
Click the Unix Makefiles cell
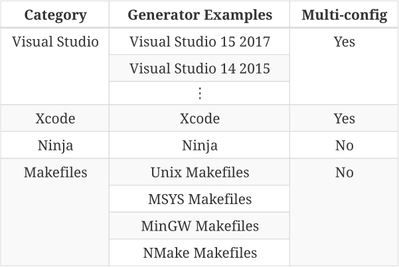pos(200,172)
